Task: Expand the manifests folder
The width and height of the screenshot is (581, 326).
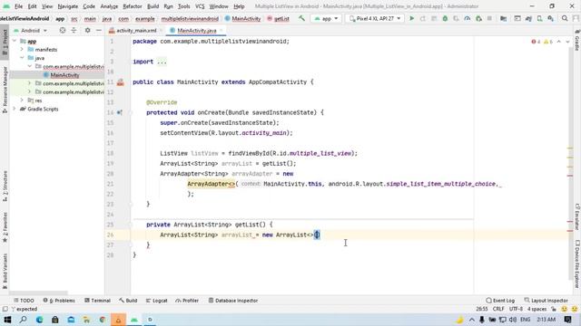Action: (x=22, y=49)
